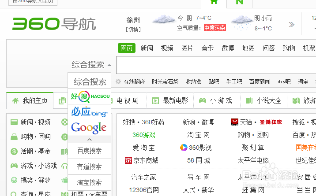Open the 太平洋电脑 link
Viewport: 316px width, 196px height.
(x=253, y=160)
